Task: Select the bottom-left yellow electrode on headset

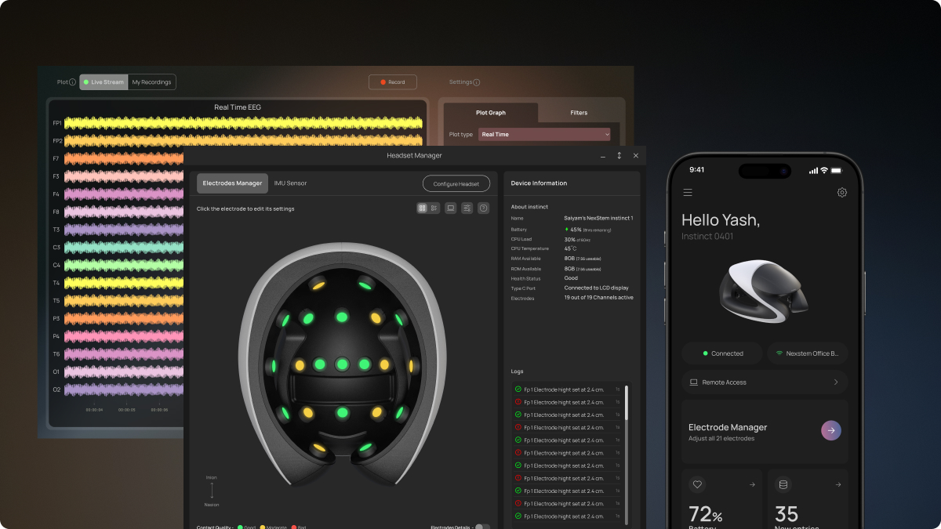Action: coord(318,448)
